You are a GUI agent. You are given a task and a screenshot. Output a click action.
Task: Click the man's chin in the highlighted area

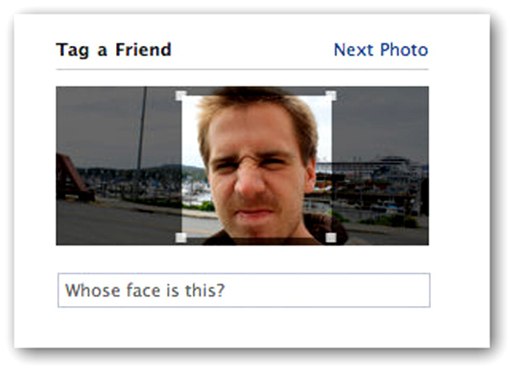click(x=258, y=226)
